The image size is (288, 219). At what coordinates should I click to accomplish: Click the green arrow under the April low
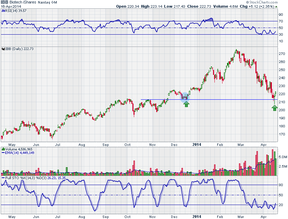275,108
